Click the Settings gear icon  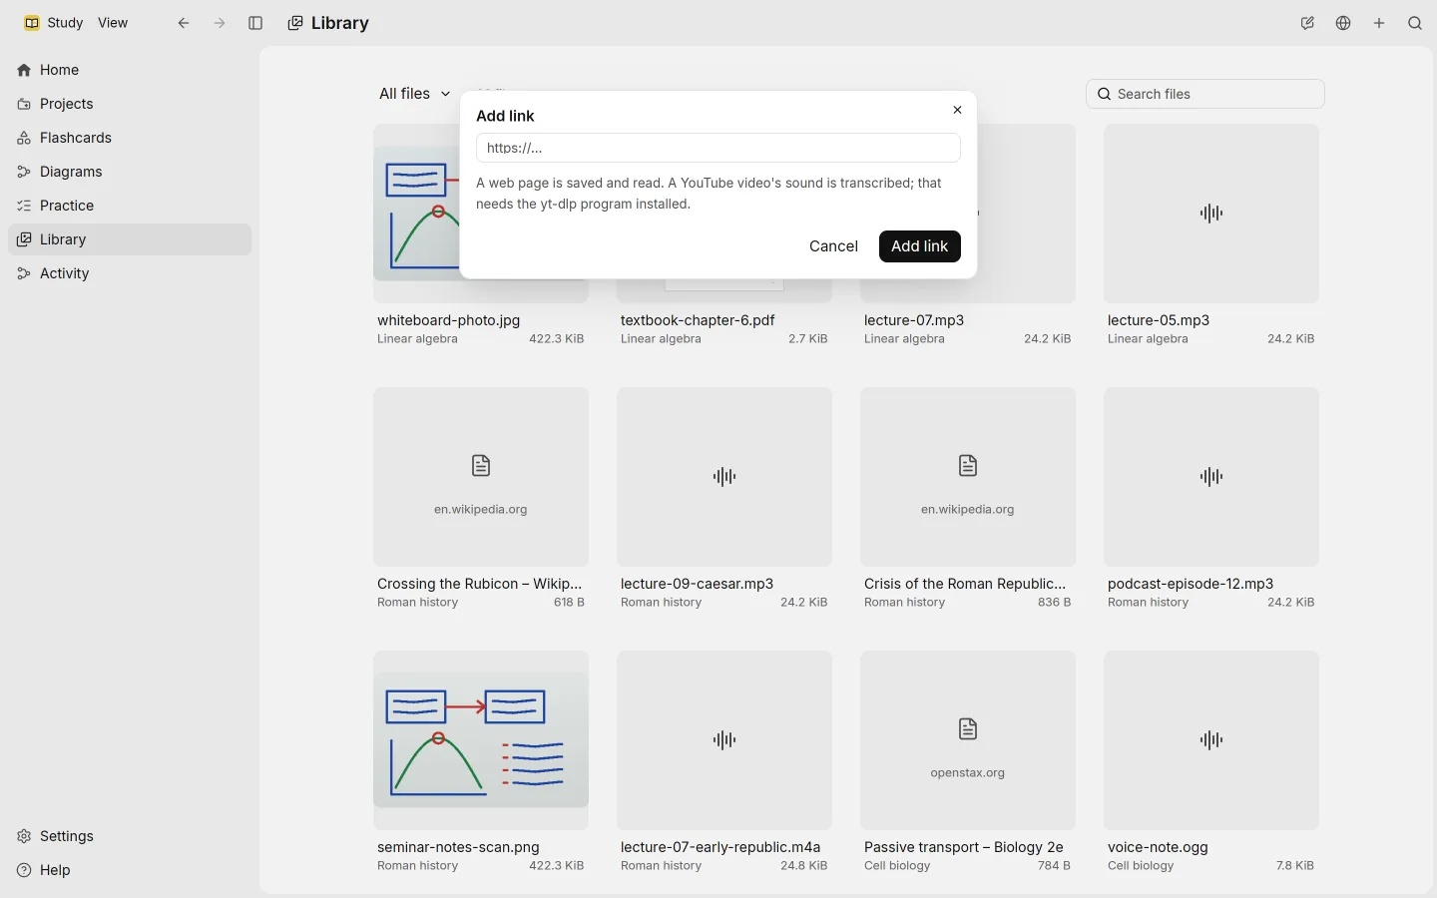[24, 836]
